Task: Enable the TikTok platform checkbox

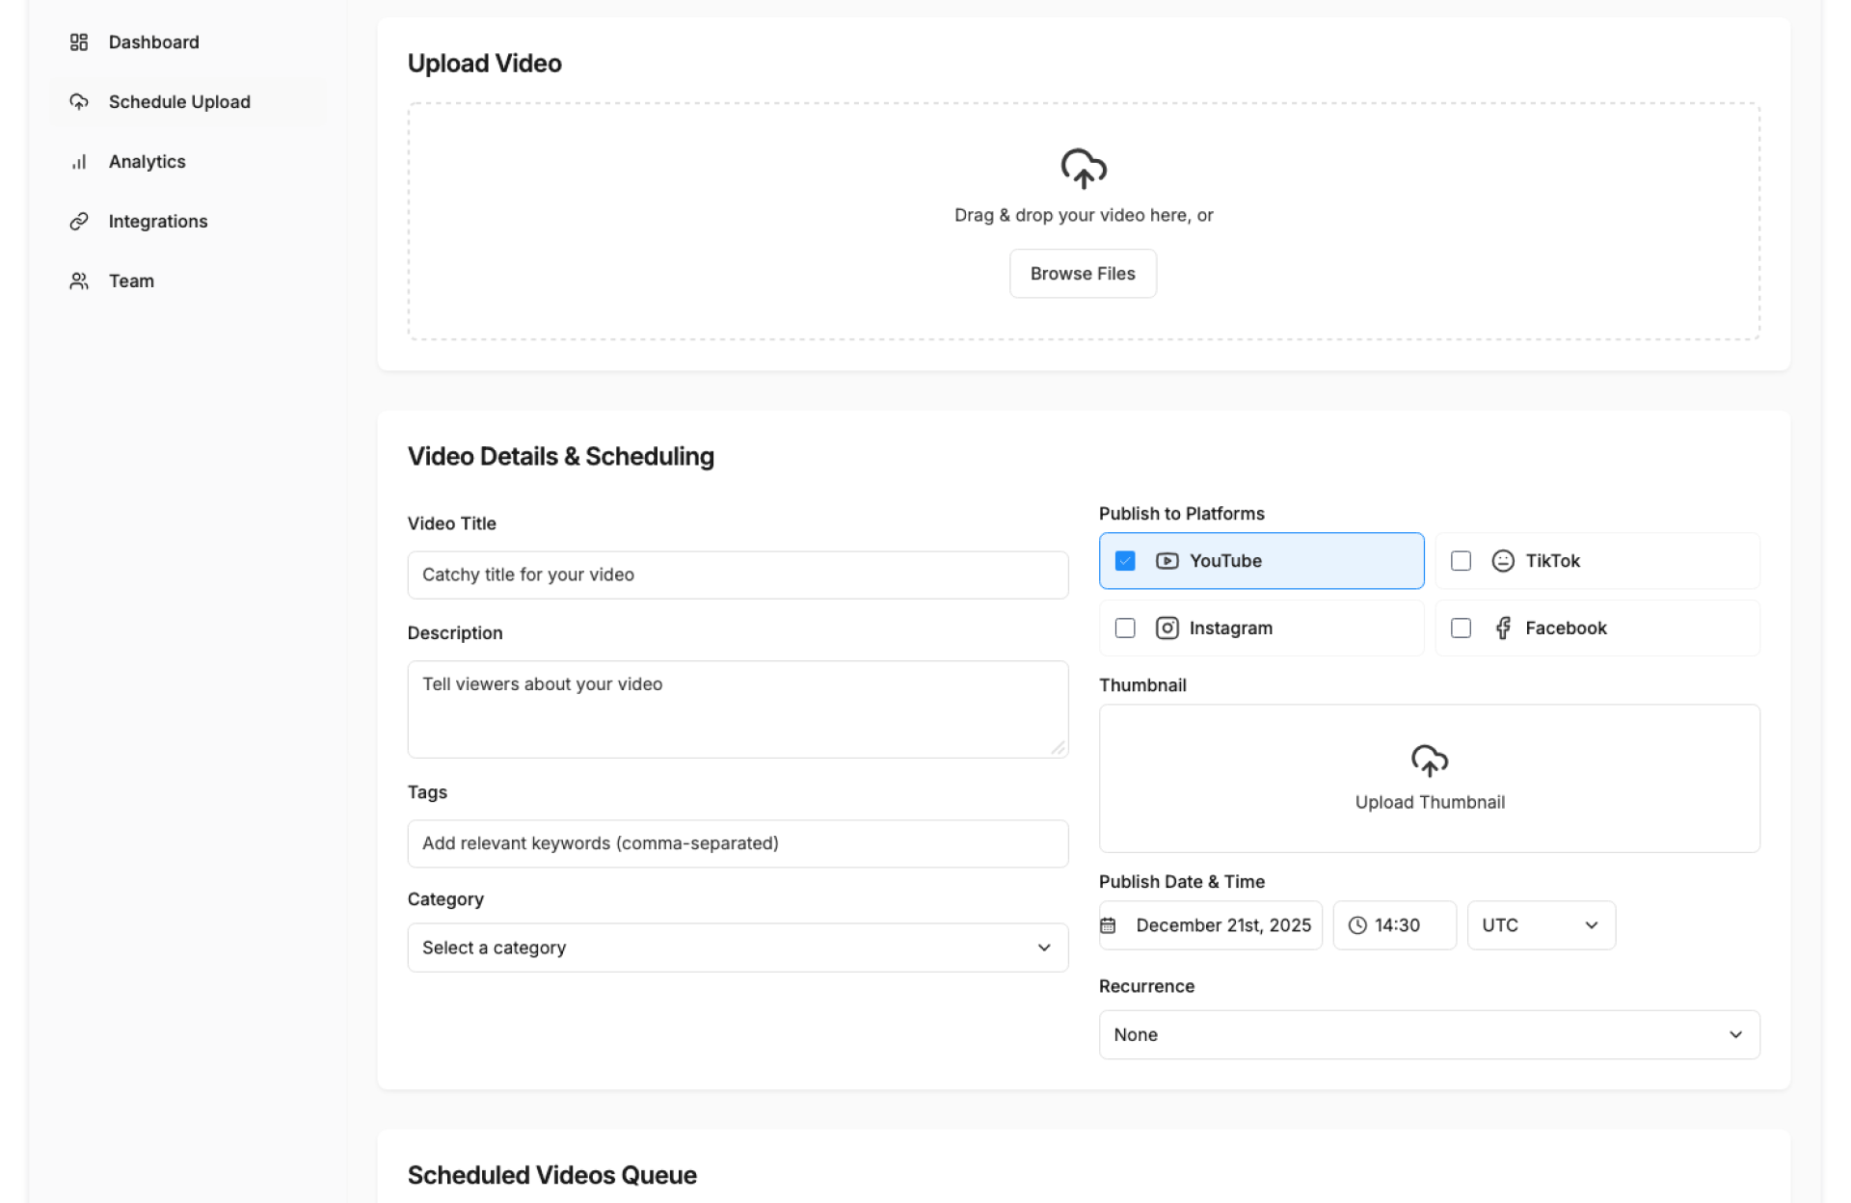Action: tap(1461, 561)
